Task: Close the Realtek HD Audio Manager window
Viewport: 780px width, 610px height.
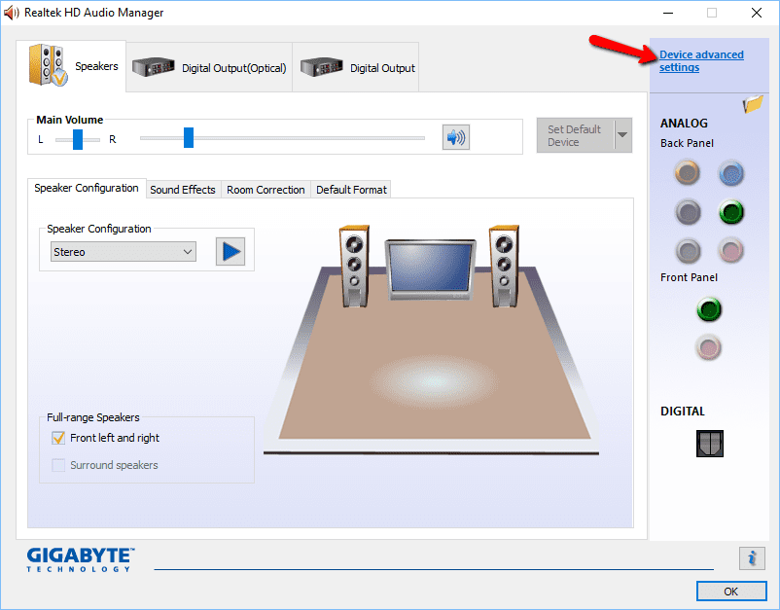Action: pos(757,13)
